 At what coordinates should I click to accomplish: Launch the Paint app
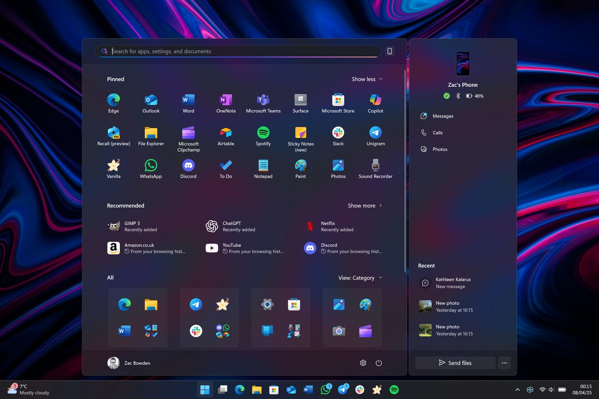pos(300,169)
